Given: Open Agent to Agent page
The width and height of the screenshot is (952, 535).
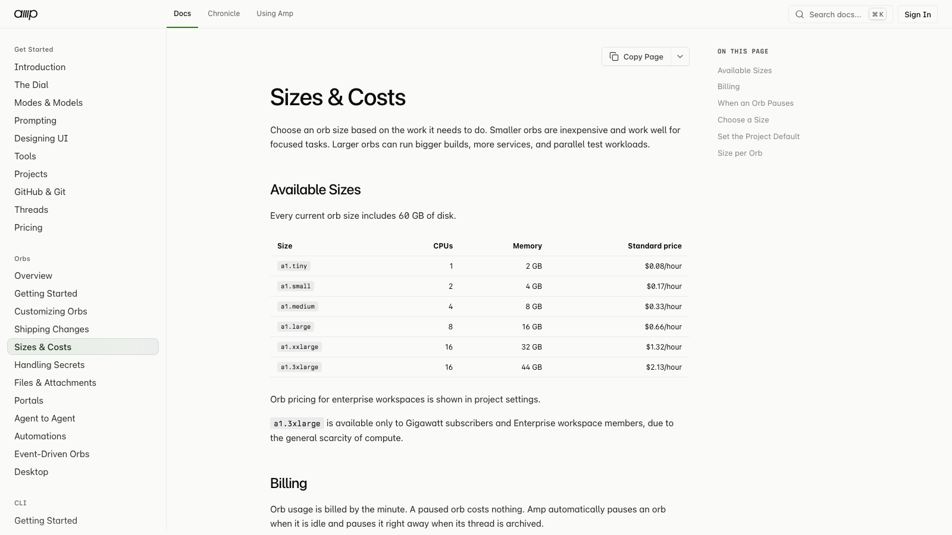Looking at the screenshot, I should (x=45, y=418).
